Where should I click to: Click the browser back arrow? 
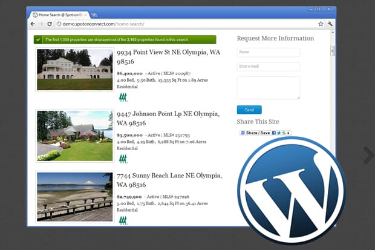click(x=33, y=24)
